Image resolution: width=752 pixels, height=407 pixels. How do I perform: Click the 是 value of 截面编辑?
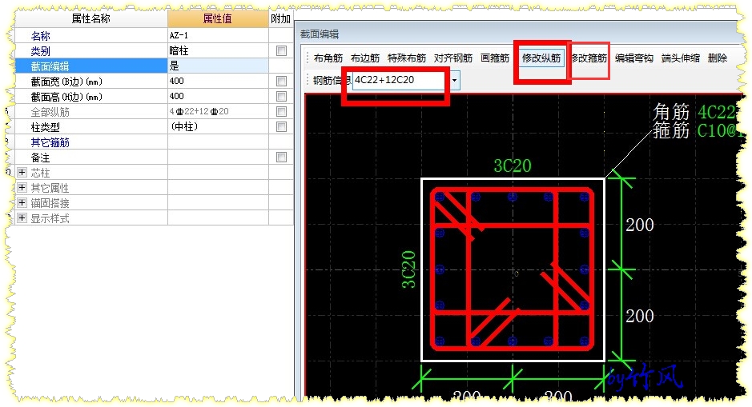pos(218,66)
